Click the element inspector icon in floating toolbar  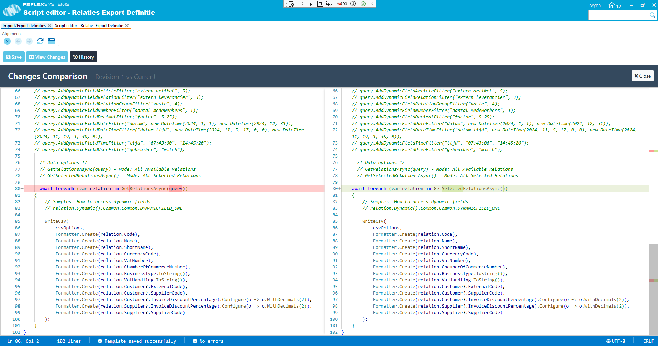pos(291,4)
